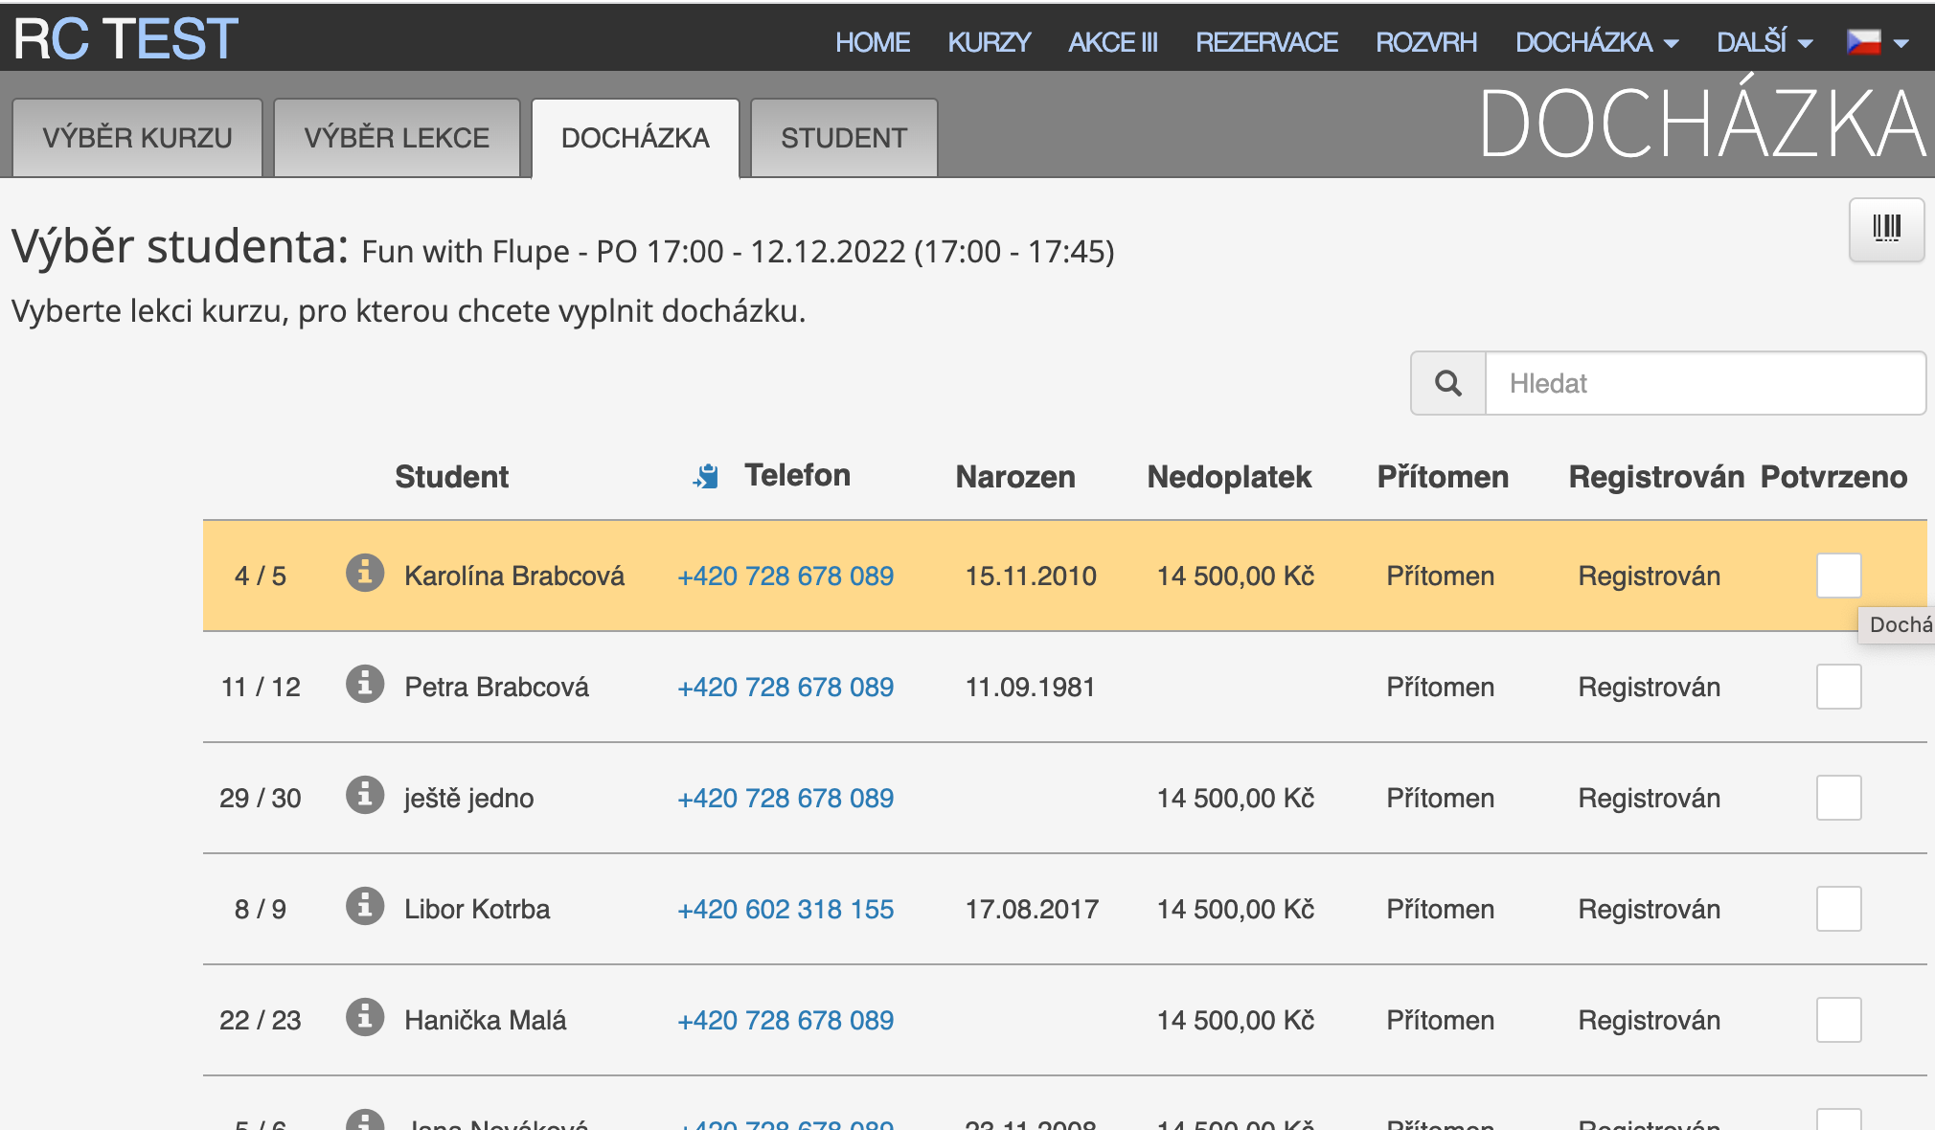Open info icon for Libor Kotrba

(x=364, y=907)
